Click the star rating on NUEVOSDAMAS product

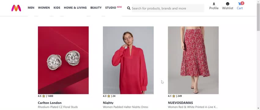click(x=174, y=96)
